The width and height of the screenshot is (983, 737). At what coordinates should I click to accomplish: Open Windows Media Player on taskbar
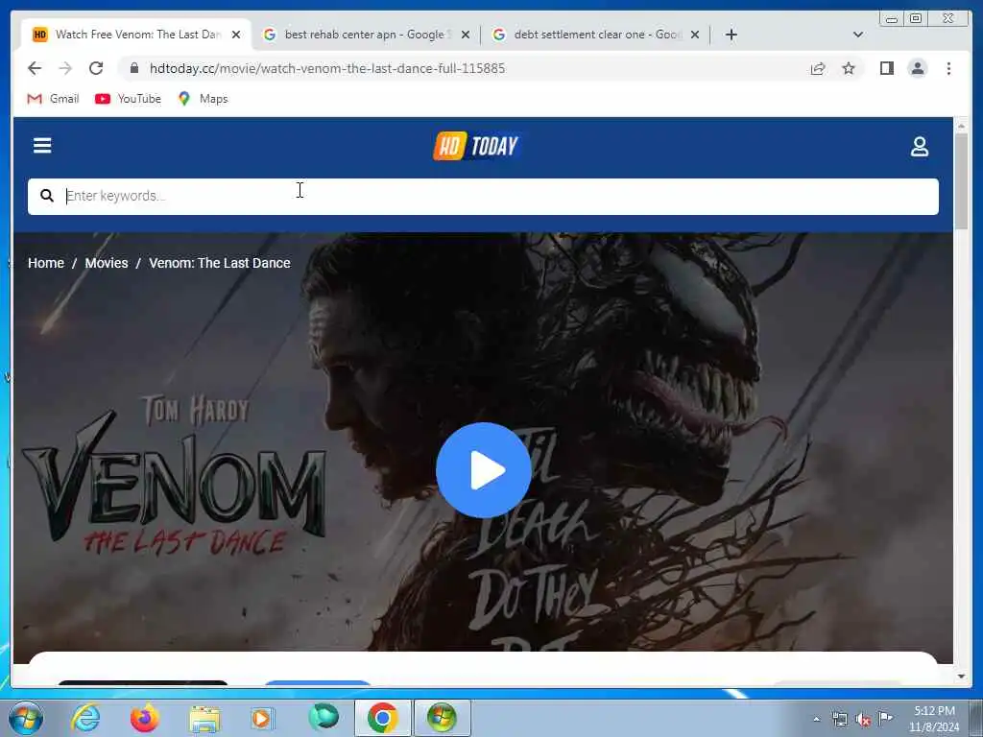click(x=263, y=718)
